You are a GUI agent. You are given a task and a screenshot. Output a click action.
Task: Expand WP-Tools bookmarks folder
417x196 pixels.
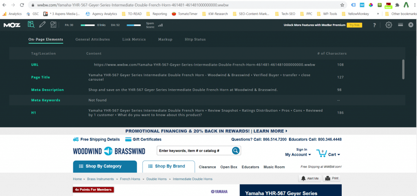click(327, 14)
